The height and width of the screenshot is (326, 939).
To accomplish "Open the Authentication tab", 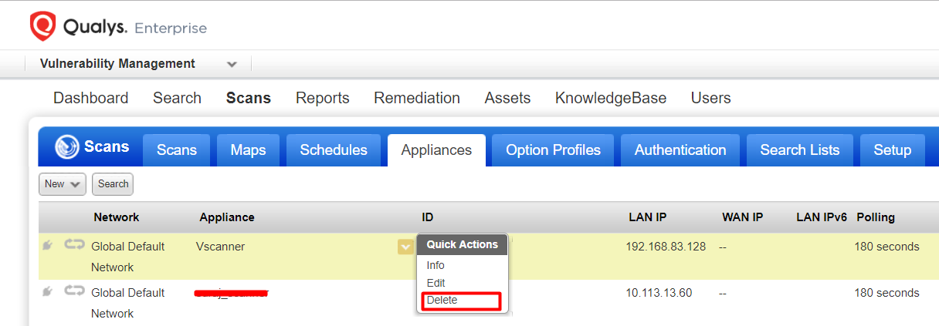I will 680,150.
